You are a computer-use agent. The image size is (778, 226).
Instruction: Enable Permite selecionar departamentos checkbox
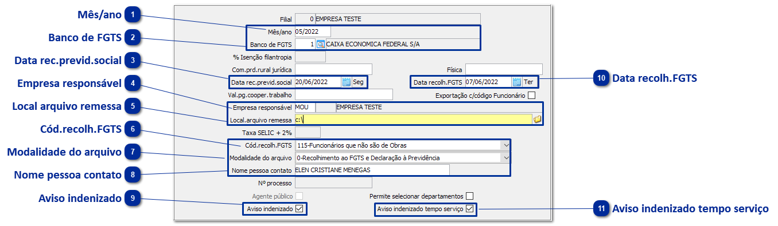[470, 196]
